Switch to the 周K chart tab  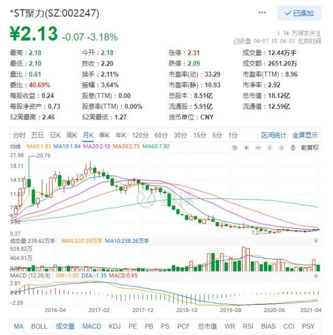click(x=71, y=135)
